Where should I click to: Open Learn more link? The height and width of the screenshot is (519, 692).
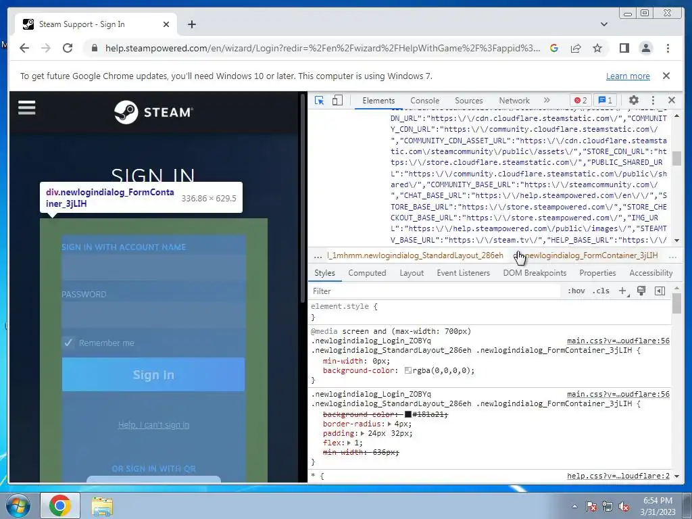pos(628,76)
